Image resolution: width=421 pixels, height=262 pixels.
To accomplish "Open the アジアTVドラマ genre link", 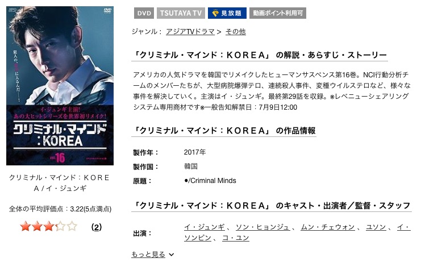I will click(190, 32).
